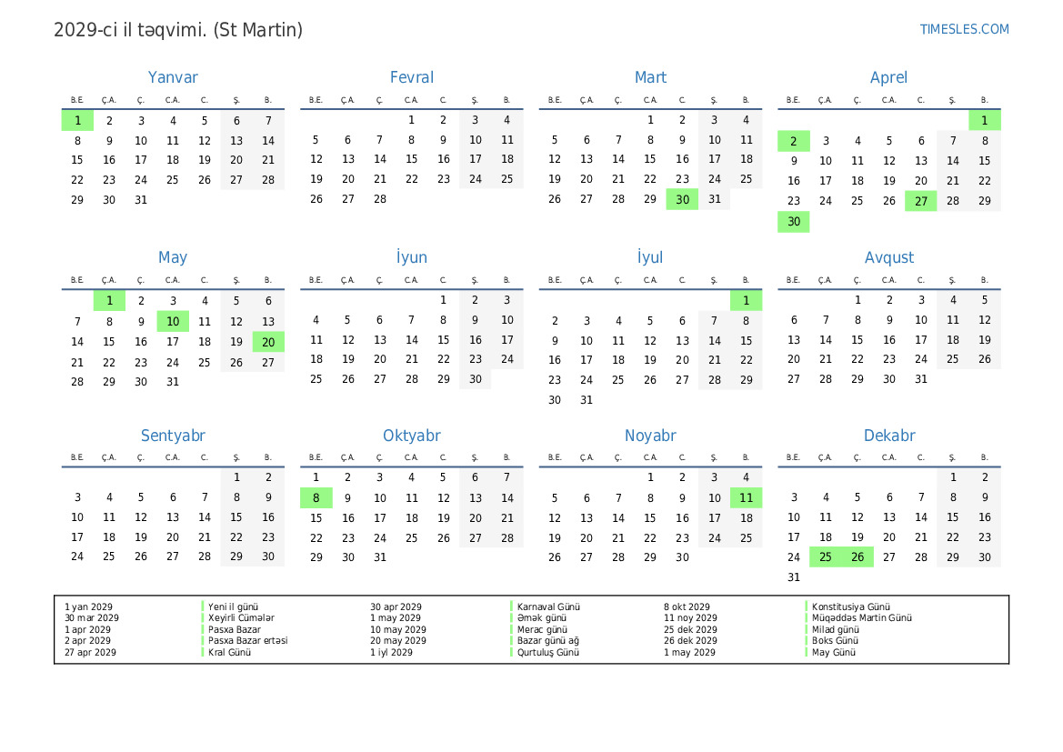Click highlighted 11 in Noyabr

[746, 497]
